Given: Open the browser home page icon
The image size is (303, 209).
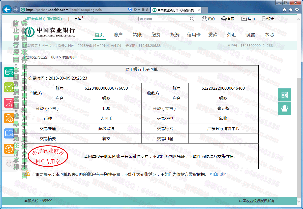Looking at the screenshot, I should (x=285, y=10).
